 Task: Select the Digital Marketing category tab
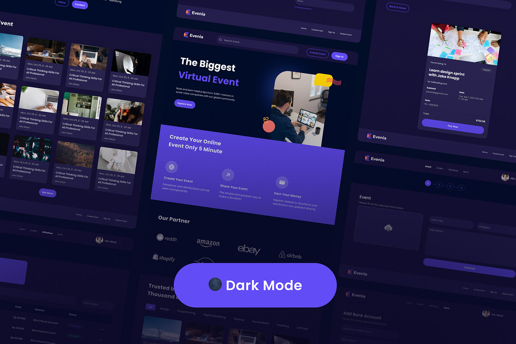[214, 316]
